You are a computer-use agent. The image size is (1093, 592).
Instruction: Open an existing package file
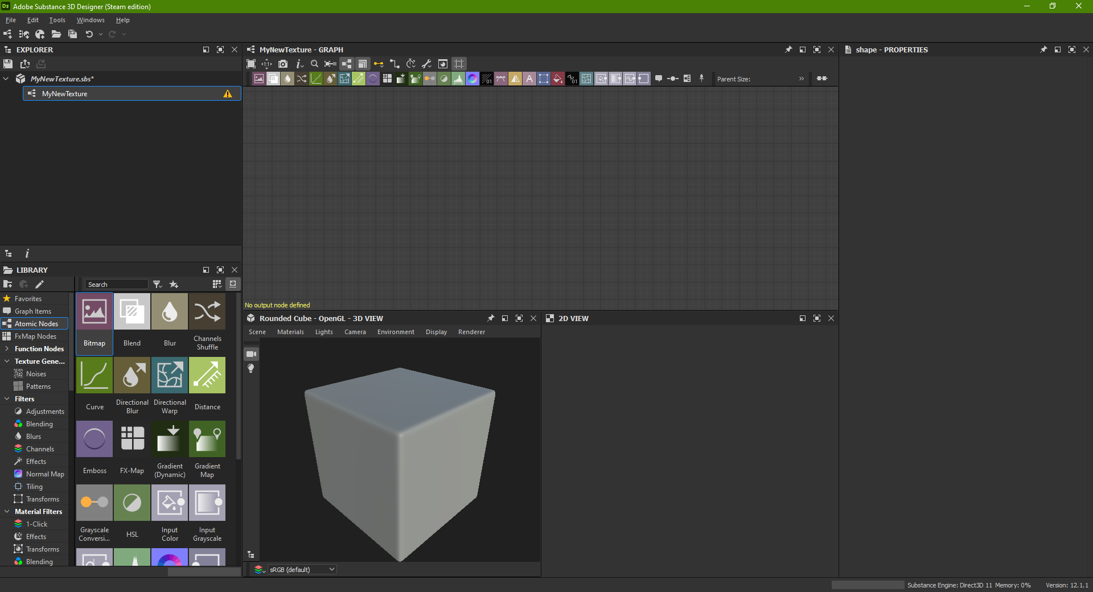[56, 34]
